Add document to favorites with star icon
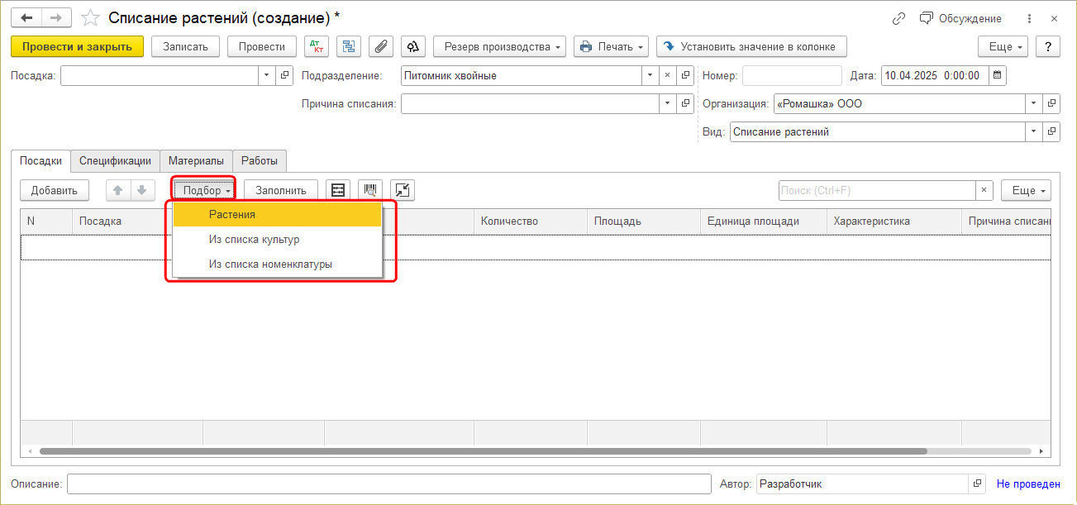1077x505 pixels. point(93,18)
